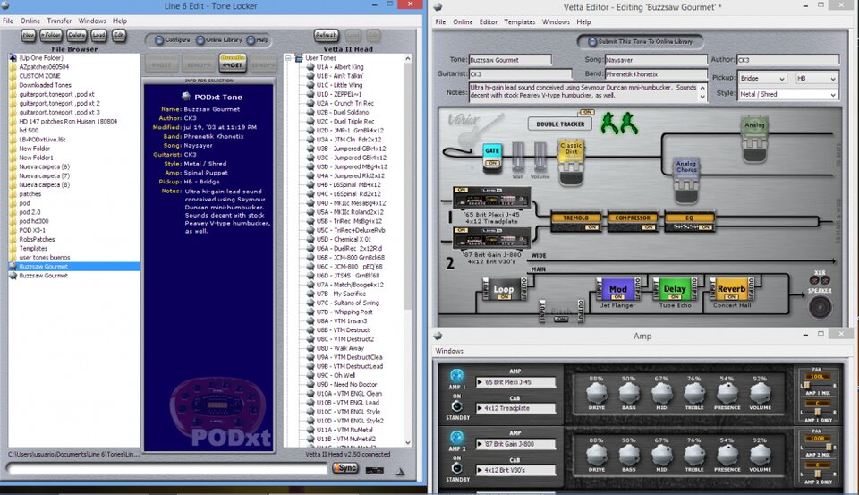Image resolution: width=859 pixels, height=495 pixels.
Task: Open the '65 Brit Plexi J-45 amp selector
Action: tap(515, 382)
